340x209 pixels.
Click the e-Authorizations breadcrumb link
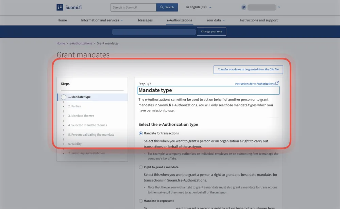(81, 43)
